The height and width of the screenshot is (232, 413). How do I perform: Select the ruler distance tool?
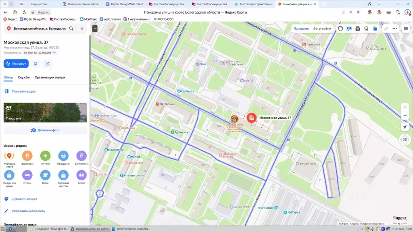coord(386,29)
